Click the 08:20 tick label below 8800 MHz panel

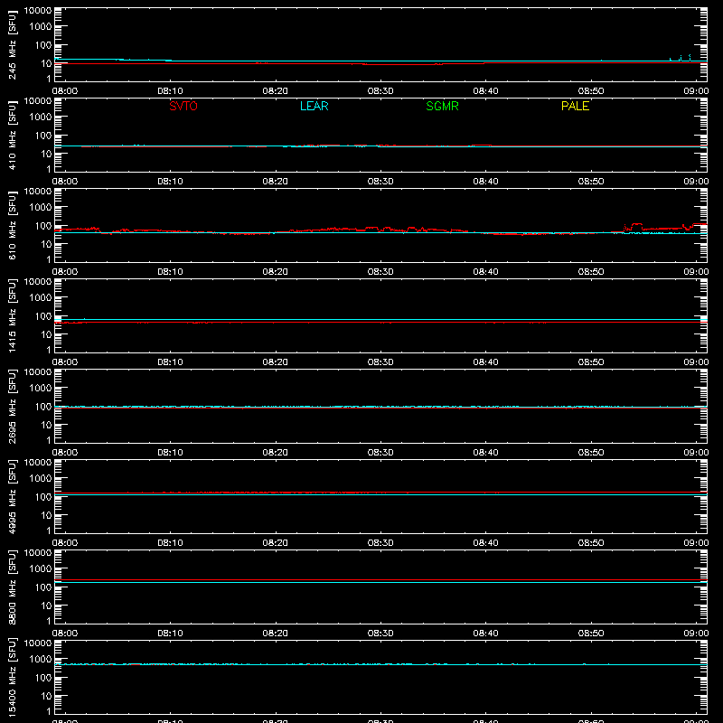tap(276, 634)
